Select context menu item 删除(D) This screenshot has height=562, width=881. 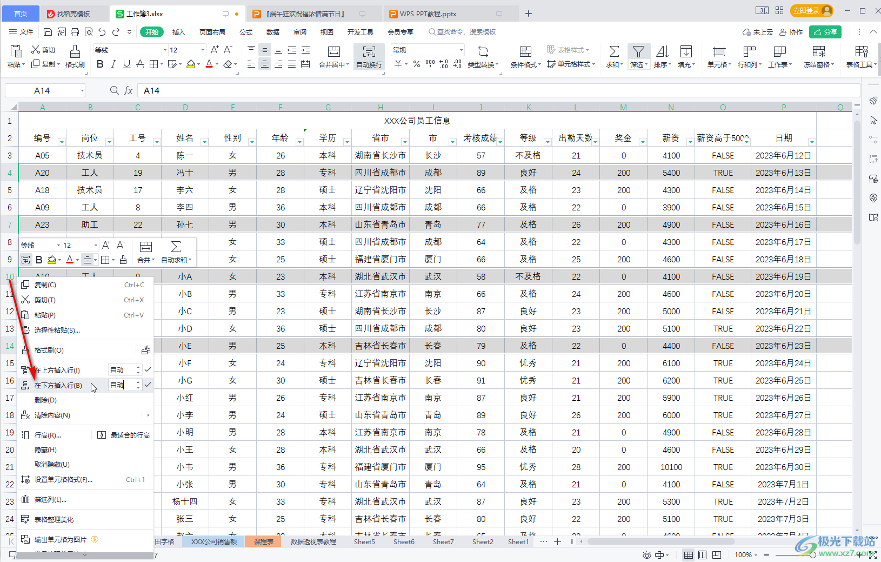click(45, 400)
